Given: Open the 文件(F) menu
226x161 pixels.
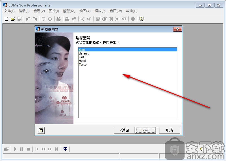Looking at the screenshot, I should 9,11.
